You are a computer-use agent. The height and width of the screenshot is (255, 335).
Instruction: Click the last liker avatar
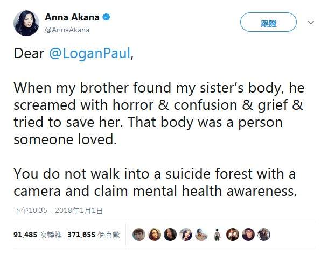click(263, 235)
